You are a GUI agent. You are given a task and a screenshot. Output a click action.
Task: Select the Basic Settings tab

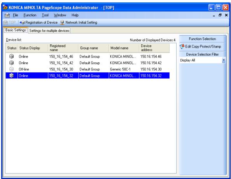pyautogui.click(x=16, y=30)
